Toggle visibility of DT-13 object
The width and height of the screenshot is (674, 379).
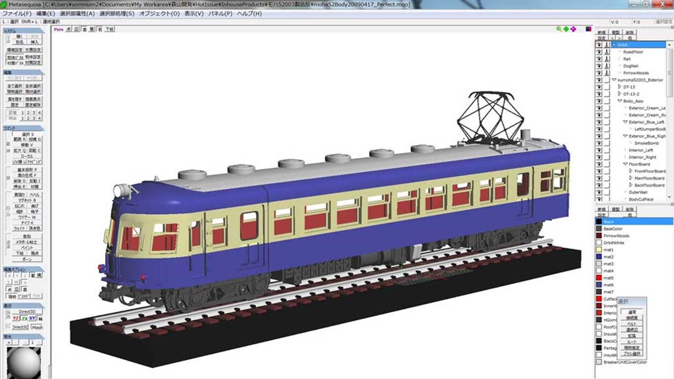coord(599,87)
